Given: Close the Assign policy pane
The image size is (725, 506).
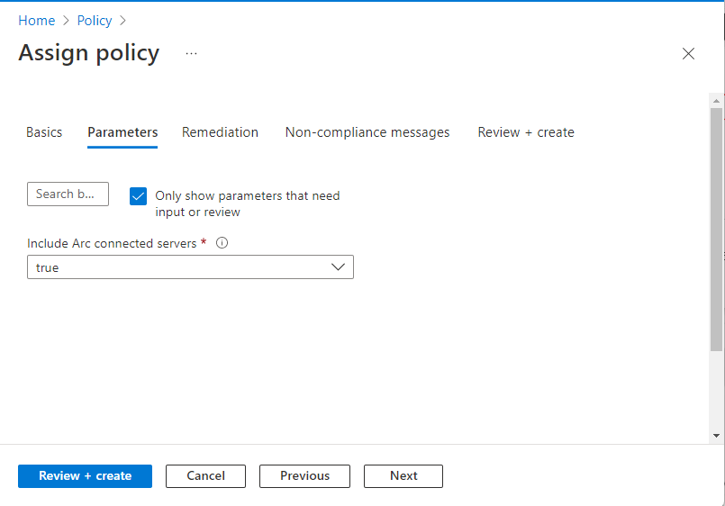Looking at the screenshot, I should [x=688, y=54].
